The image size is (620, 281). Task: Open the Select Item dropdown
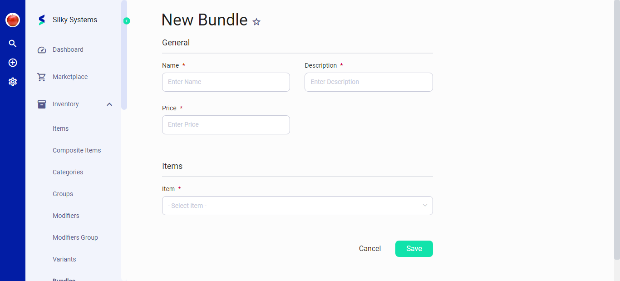pos(297,206)
